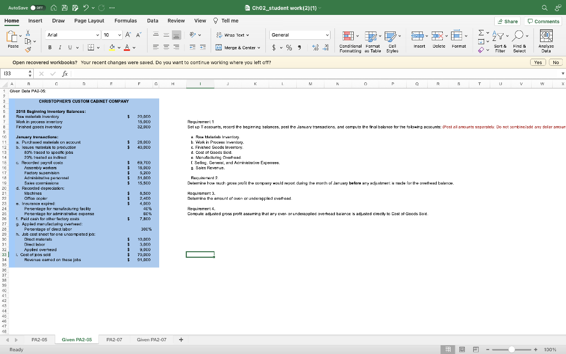Expand the fill color dropdown arrow

119,48
